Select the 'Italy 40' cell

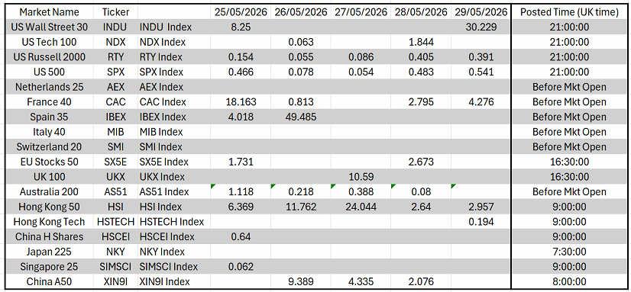click(50, 132)
